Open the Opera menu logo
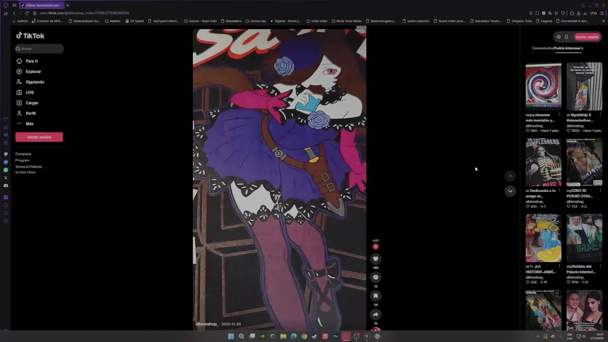608x342 pixels. 6,5
